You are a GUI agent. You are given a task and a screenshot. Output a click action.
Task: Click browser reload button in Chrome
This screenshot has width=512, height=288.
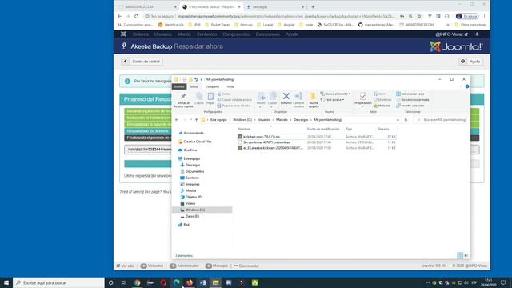tap(137, 16)
